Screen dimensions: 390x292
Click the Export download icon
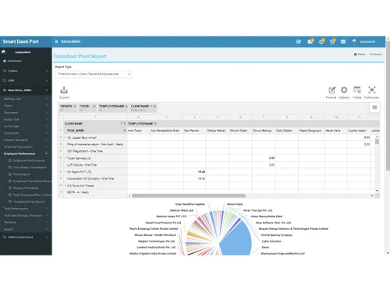[64, 90]
